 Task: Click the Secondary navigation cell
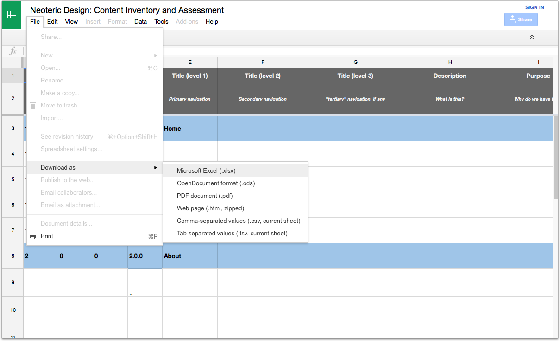click(x=263, y=99)
